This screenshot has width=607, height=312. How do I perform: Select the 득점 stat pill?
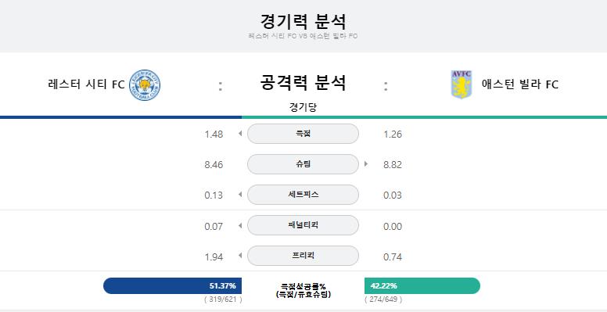(303, 134)
